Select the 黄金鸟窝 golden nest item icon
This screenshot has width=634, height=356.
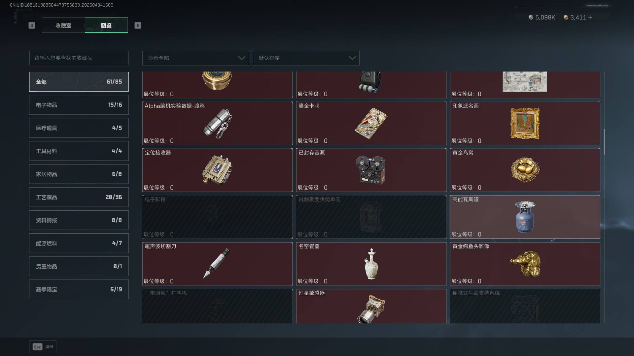(525, 170)
